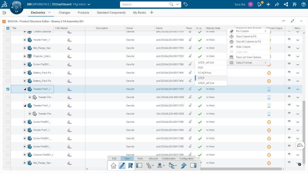The height and width of the screenshot is (173, 308).
Task: Open the hamburger sidebar menu icon
Action: click(x=4, y=12)
